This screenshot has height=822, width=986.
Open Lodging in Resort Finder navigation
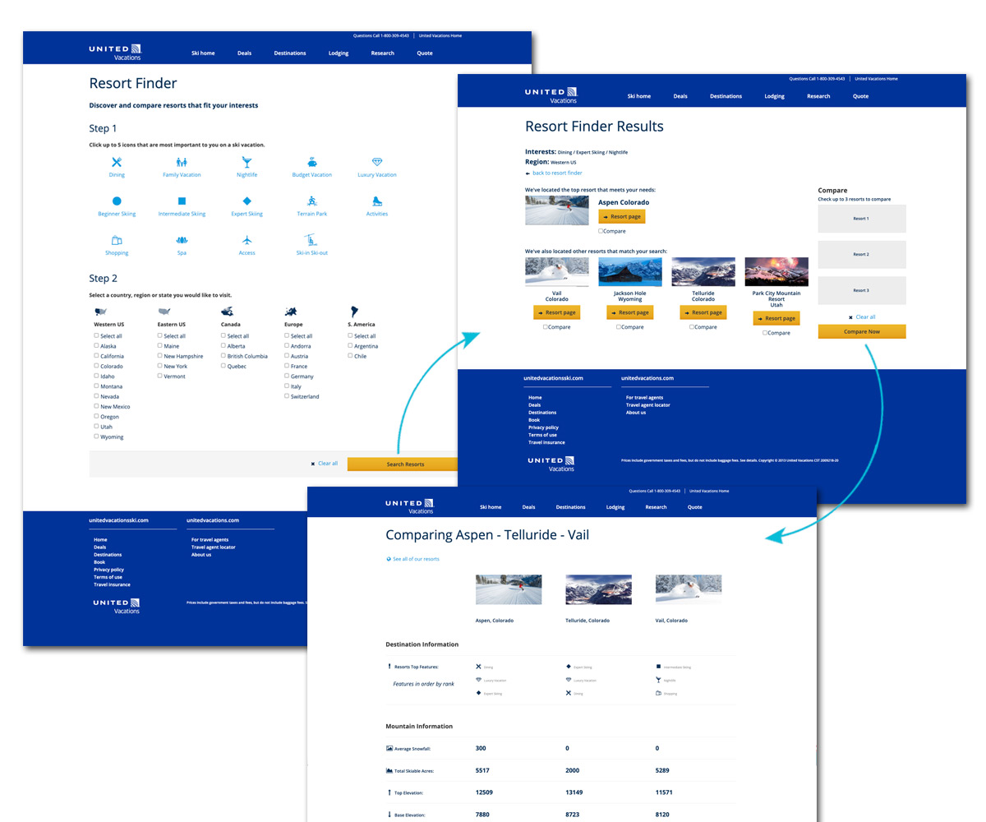pyautogui.click(x=339, y=53)
